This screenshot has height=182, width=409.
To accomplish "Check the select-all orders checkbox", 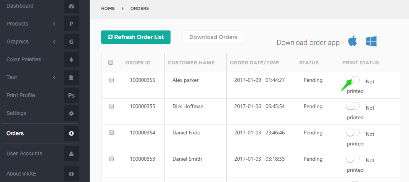I will 111,62.
